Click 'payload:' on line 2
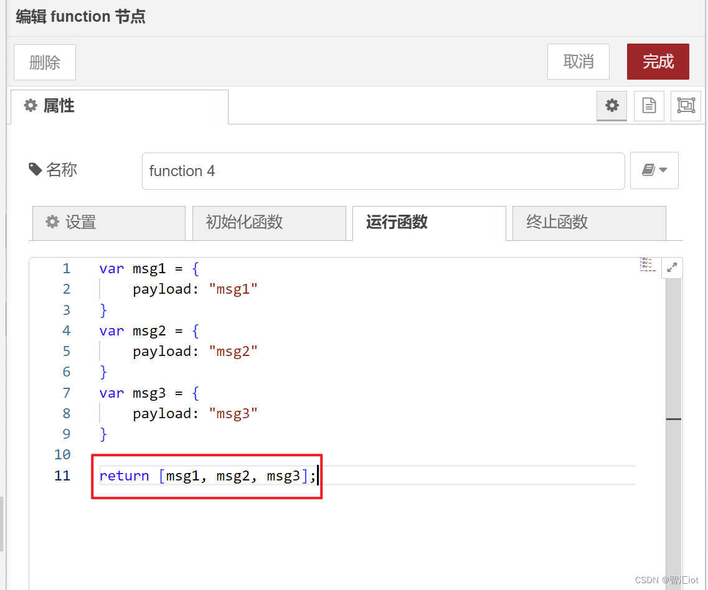The height and width of the screenshot is (590, 708). click(x=165, y=289)
